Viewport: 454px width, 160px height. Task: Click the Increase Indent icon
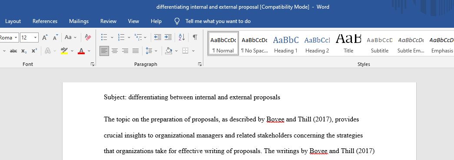coord(168,37)
